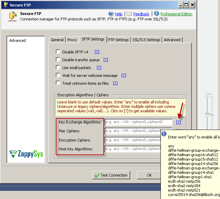Click 'ecdh-sha2-nistp384' in tooltip list
The height and width of the screenshot is (199, 220).
point(184,186)
